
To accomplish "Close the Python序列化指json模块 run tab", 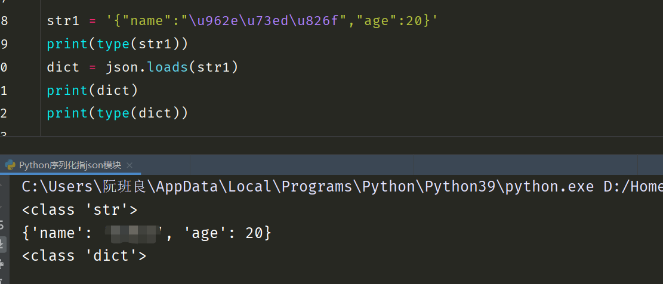I will 129,165.
